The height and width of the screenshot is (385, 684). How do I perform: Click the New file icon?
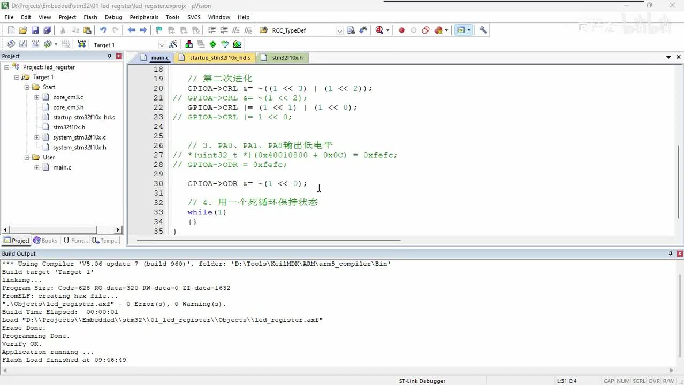(11, 30)
